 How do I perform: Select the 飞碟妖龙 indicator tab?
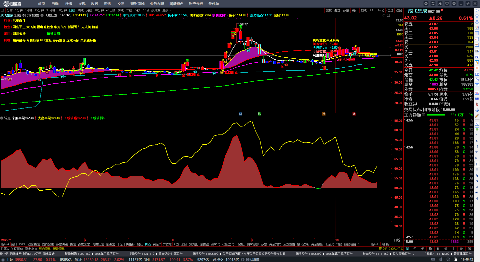98,244
